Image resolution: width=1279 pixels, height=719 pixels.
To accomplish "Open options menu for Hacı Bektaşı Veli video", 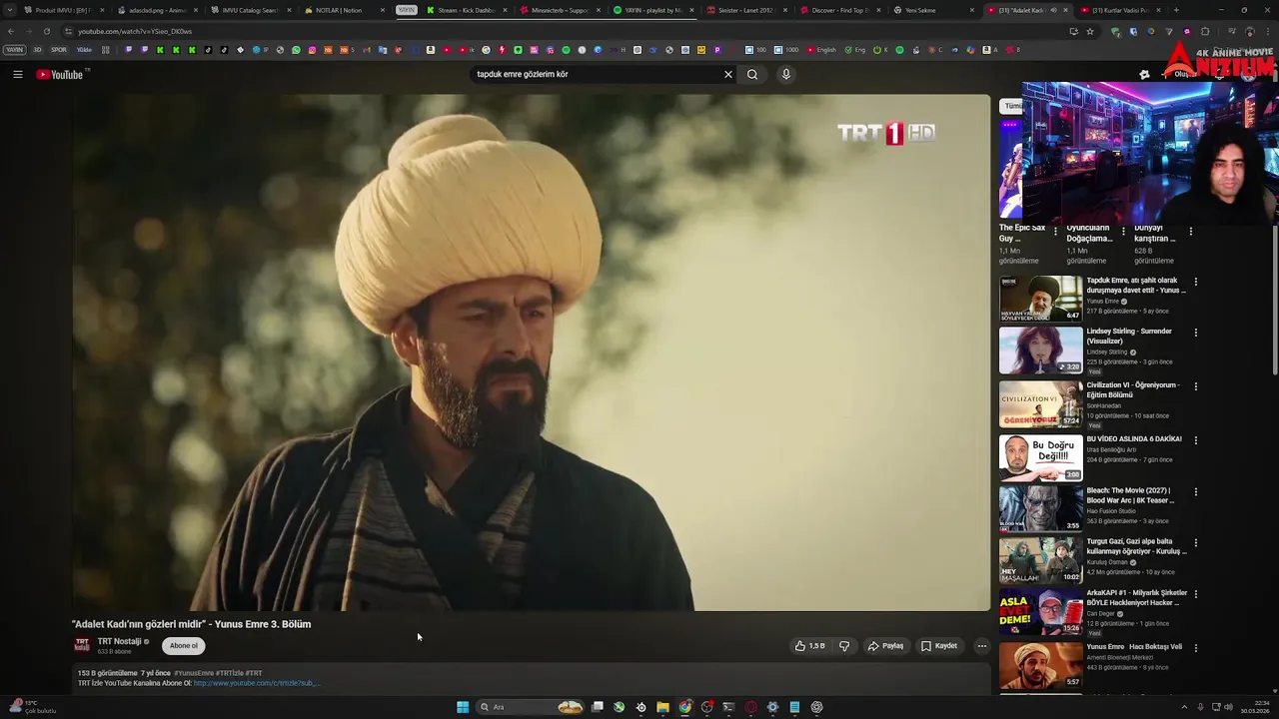I will (1195, 648).
